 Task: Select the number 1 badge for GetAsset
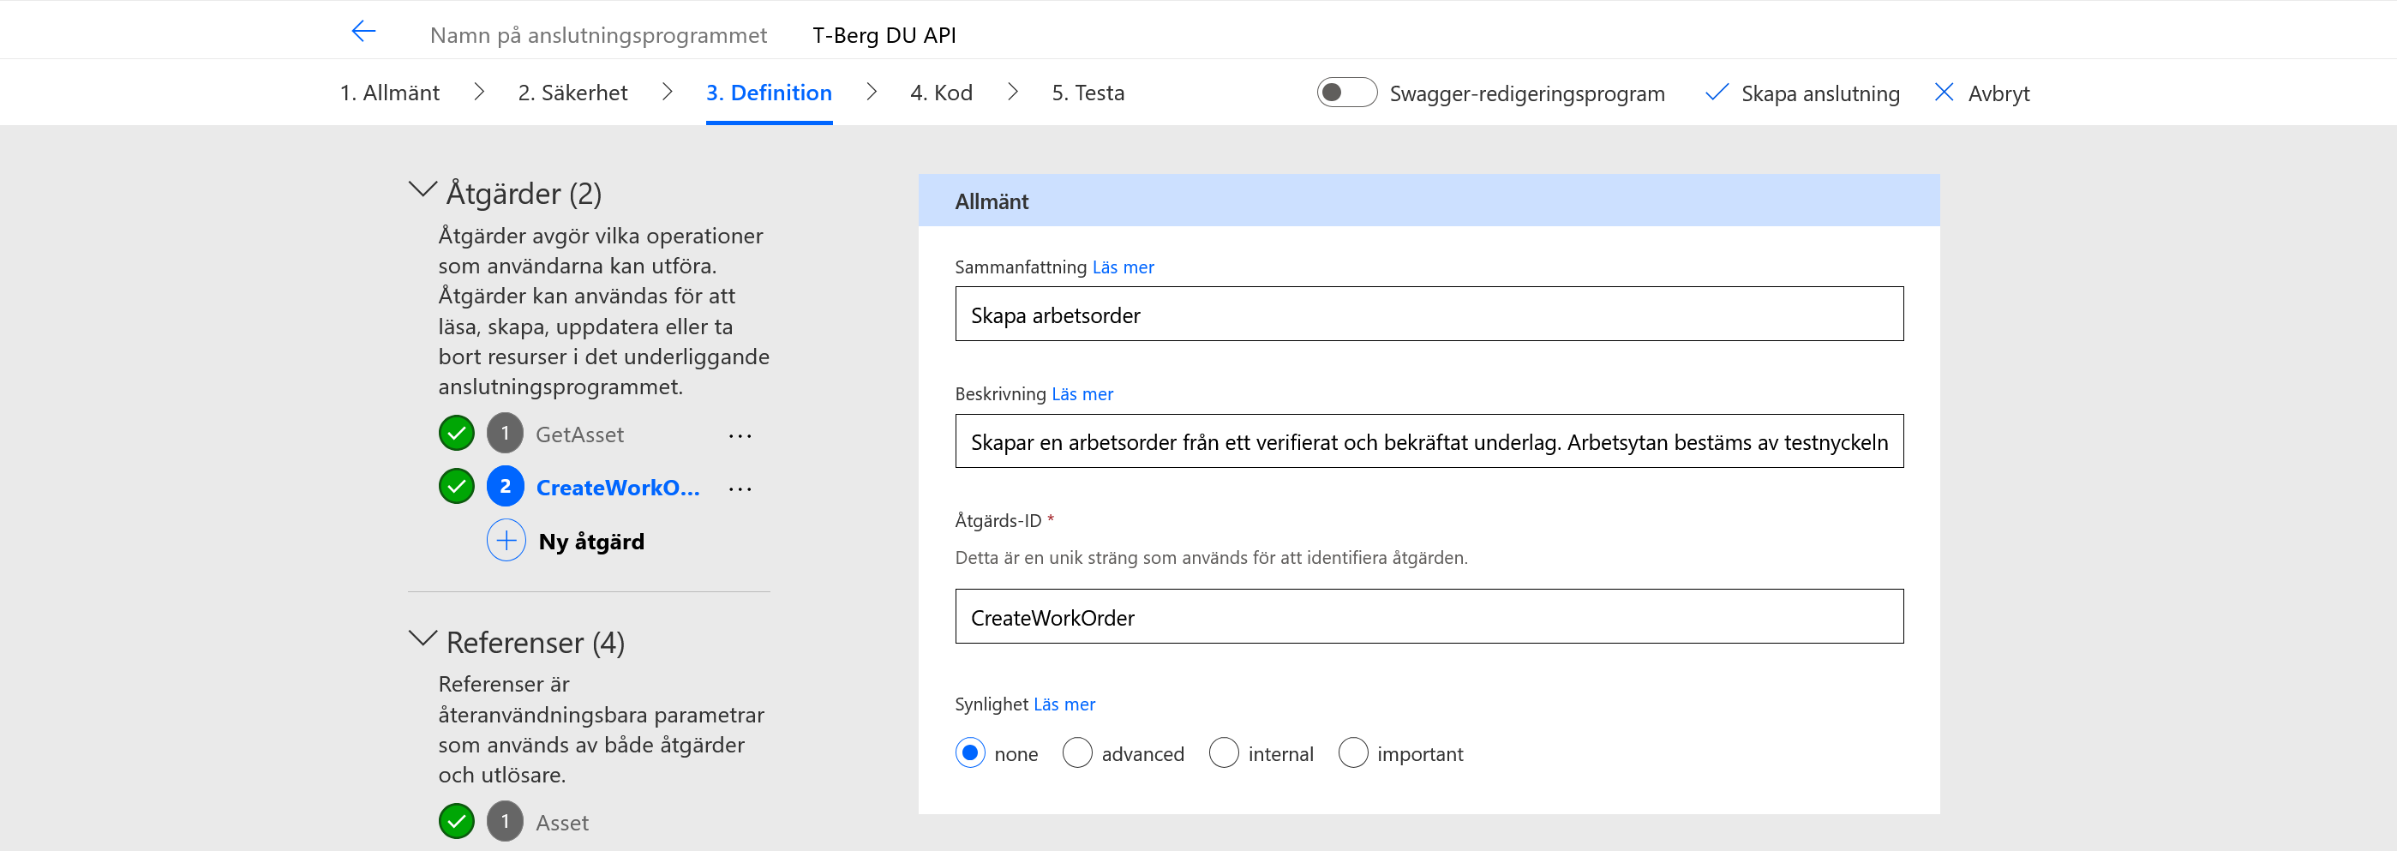(x=506, y=434)
